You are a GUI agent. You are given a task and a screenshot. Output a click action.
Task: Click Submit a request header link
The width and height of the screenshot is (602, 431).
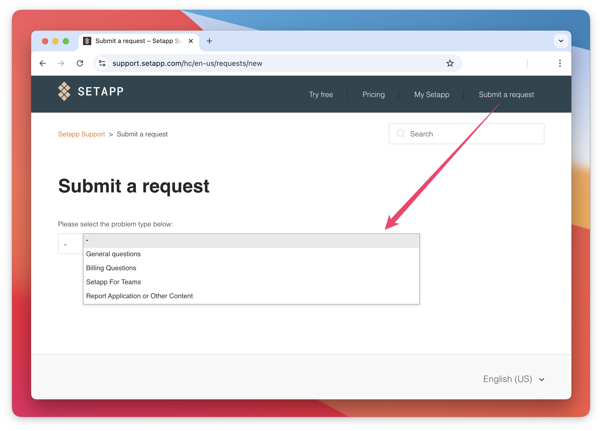point(506,94)
